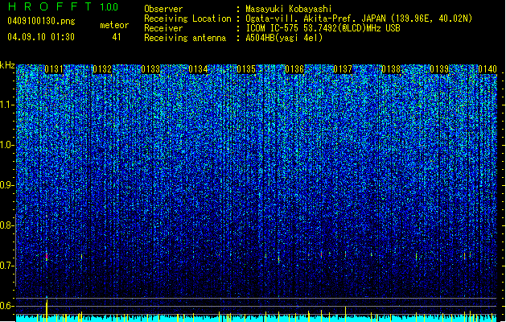Click the 0137 time marker
This screenshot has width=506, height=322.
[x=343, y=69]
